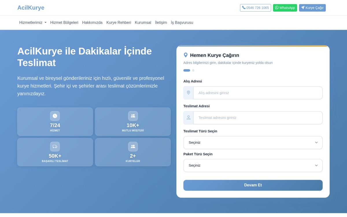Viewport: 347px width, 217px height.
Task: Click the Kurye Çağır header button
Action: 312,8
